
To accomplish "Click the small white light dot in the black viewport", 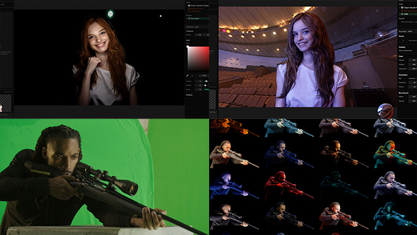I will (x=161, y=16).
